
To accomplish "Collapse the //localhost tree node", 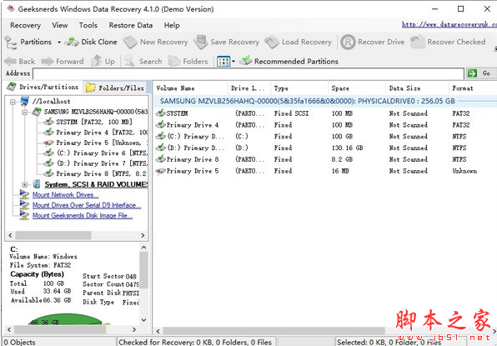I will coord(13,102).
